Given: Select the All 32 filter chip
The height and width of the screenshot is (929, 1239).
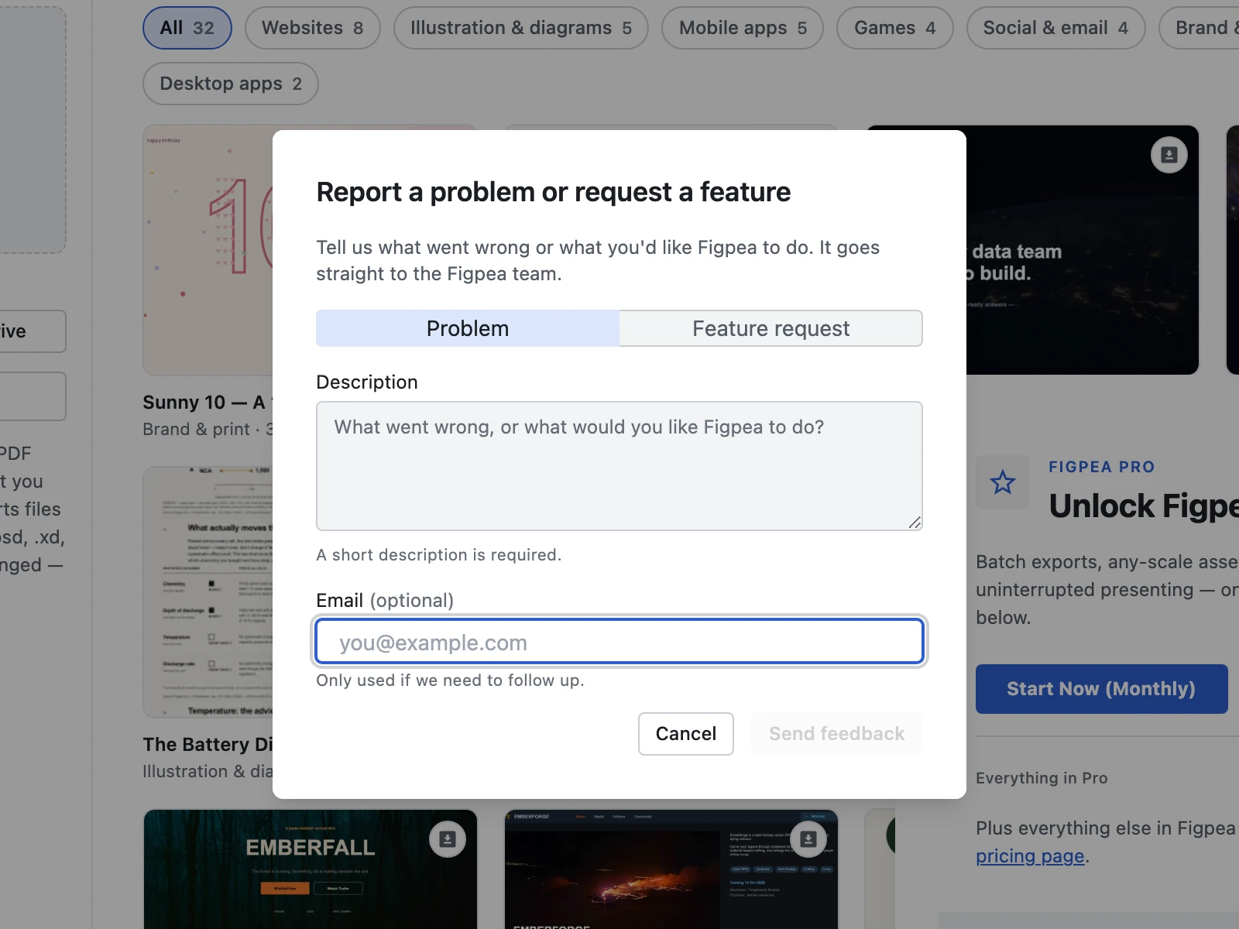Looking at the screenshot, I should [187, 28].
